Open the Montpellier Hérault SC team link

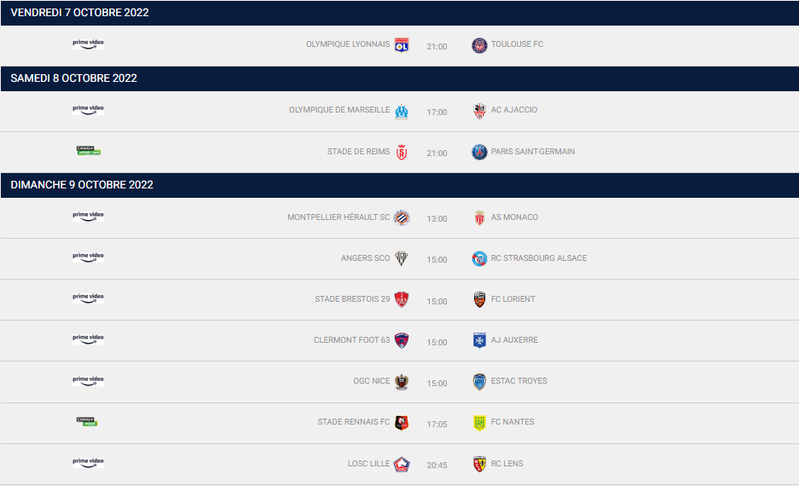point(339,217)
